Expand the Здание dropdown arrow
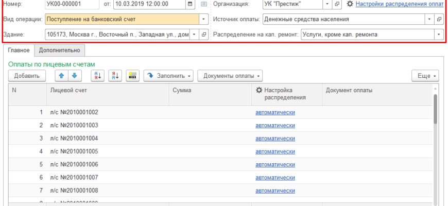448x206 pixels. click(194, 35)
